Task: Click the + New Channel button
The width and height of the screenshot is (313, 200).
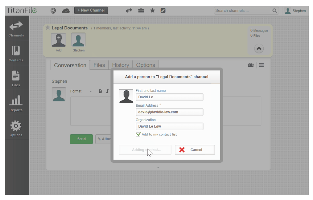Action: [91, 10]
